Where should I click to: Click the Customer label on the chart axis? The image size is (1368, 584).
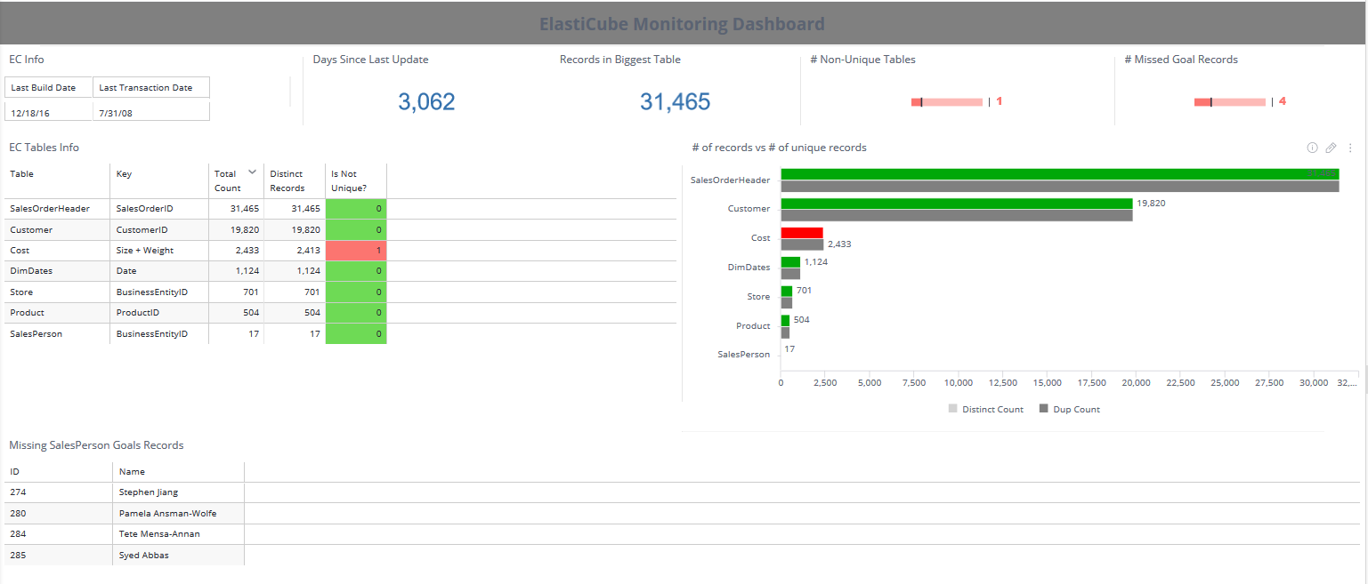click(x=749, y=208)
